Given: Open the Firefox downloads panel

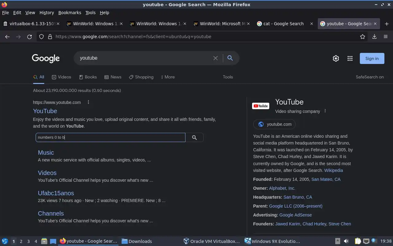Looking at the screenshot, I should click(374, 37).
